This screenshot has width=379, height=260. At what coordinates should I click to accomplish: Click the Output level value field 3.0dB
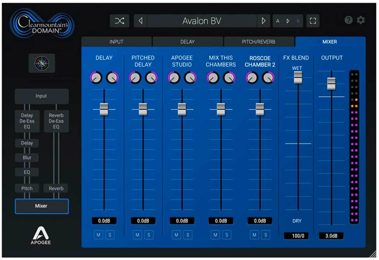point(331,236)
